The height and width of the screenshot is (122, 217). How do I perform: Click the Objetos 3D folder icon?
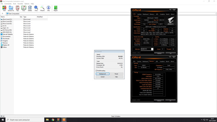[1, 45]
